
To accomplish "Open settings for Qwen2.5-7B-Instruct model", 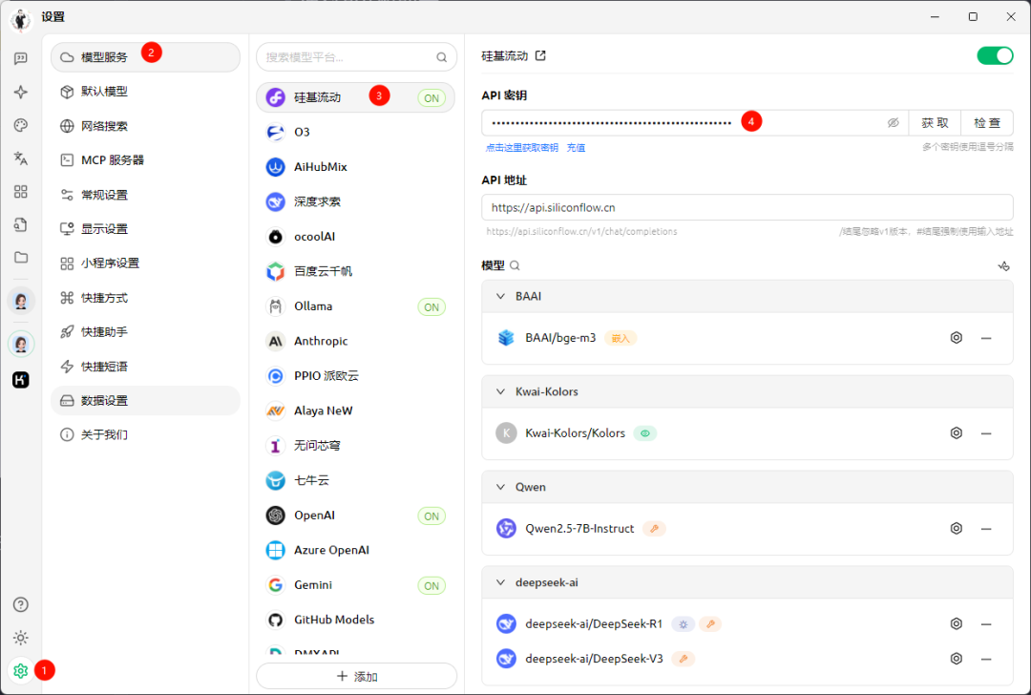I will (956, 529).
